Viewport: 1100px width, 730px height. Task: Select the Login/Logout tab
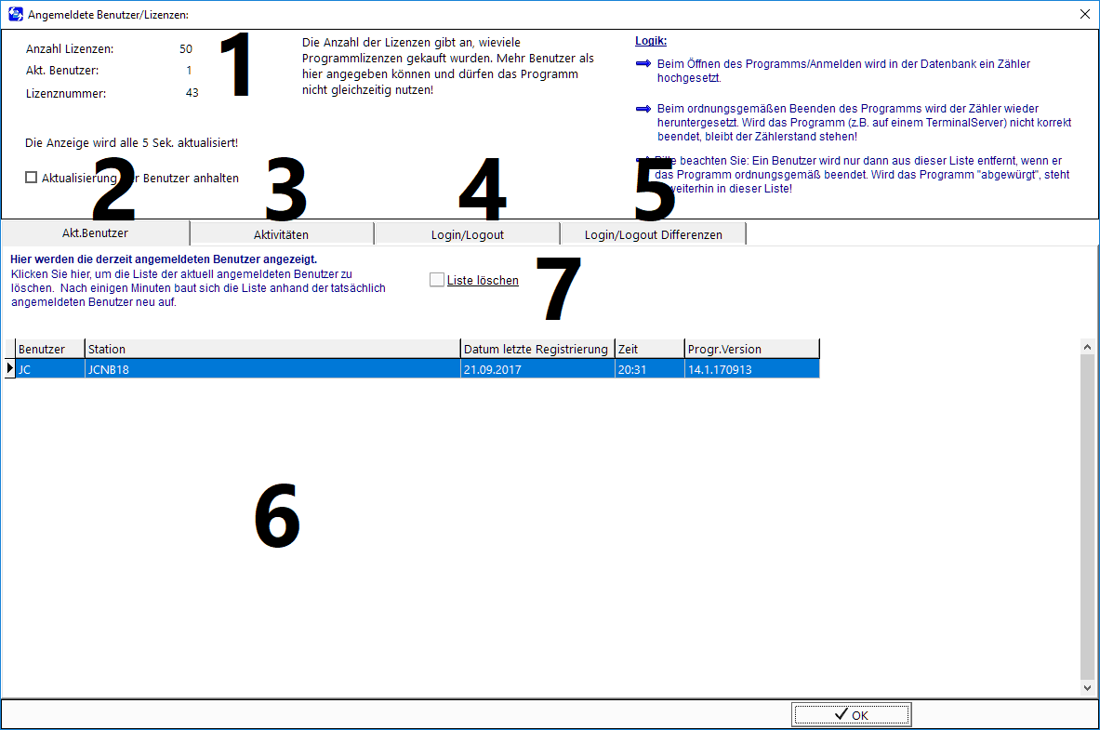point(467,234)
